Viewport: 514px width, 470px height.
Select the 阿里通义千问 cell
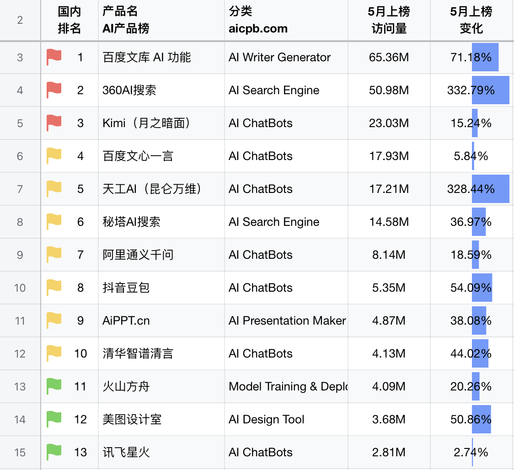click(x=161, y=255)
